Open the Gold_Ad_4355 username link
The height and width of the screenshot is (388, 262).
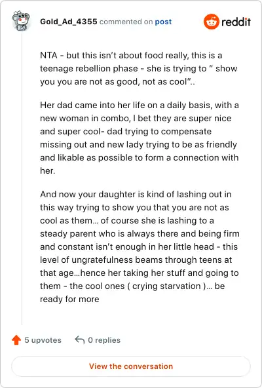[x=69, y=22]
